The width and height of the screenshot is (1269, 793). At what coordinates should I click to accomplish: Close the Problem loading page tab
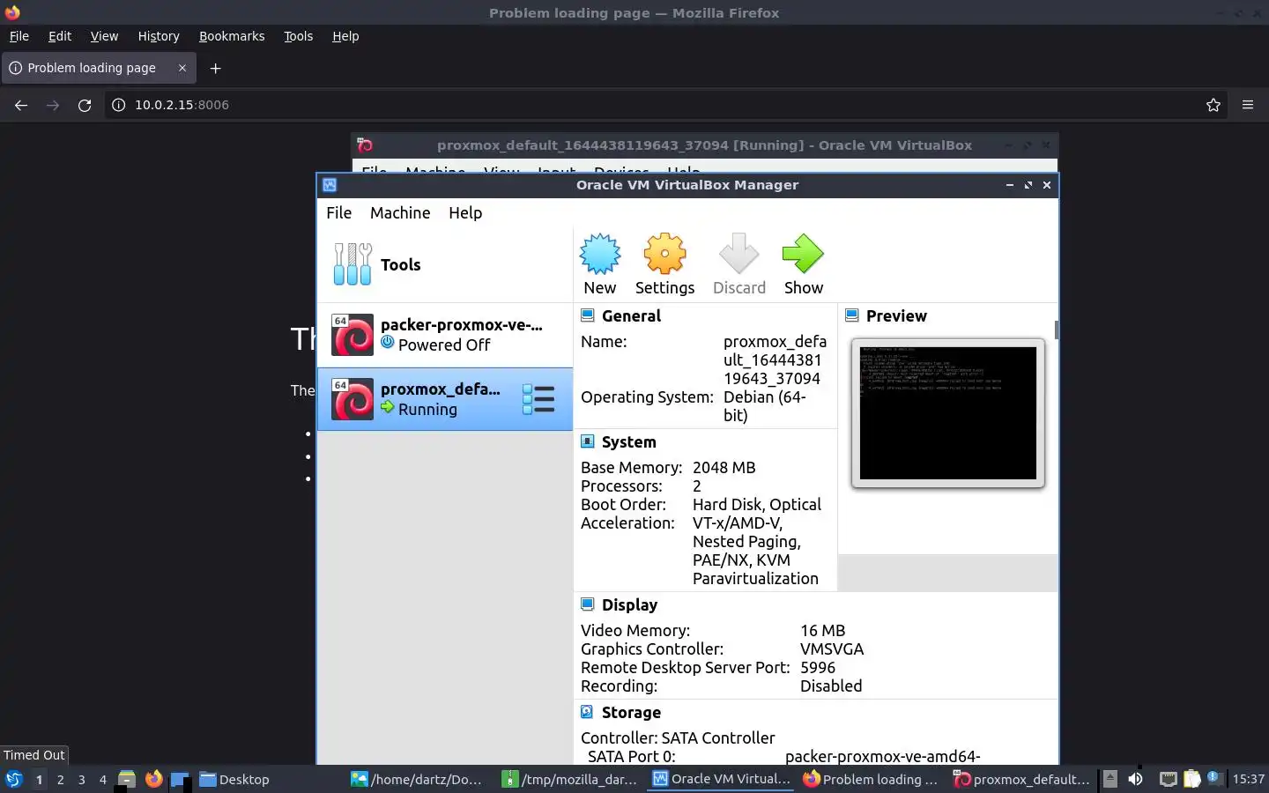(182, 68)
